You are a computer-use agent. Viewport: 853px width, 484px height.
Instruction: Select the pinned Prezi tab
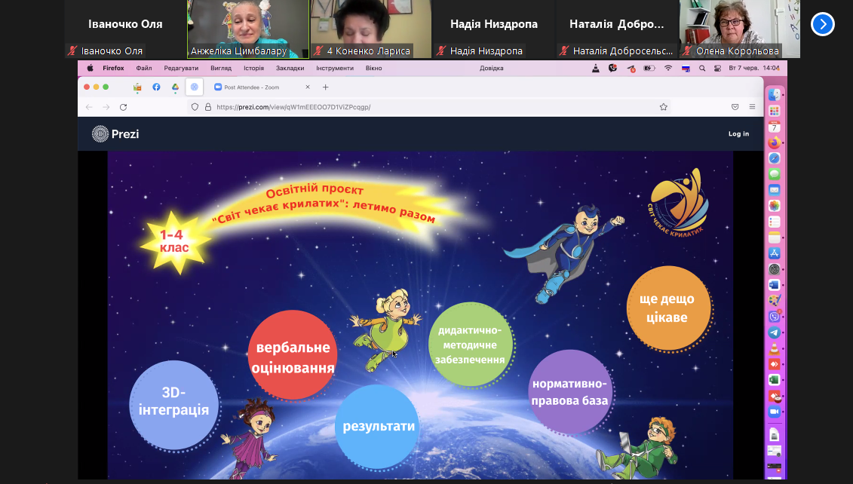195,87
